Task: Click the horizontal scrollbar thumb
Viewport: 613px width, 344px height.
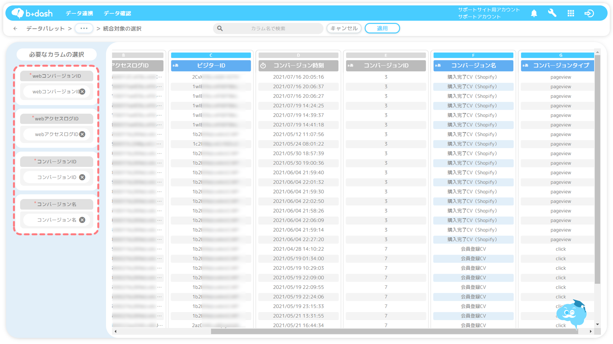Action: pyautogui.click(x=394, y=331)
